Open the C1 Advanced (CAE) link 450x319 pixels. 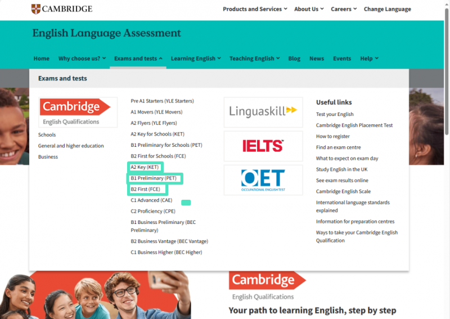151,200
